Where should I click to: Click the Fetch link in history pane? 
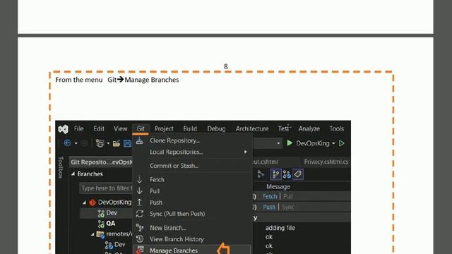click(x=270, y=196)
